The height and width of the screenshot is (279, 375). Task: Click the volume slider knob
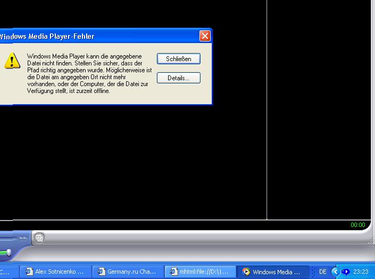(x=9, y=252)
